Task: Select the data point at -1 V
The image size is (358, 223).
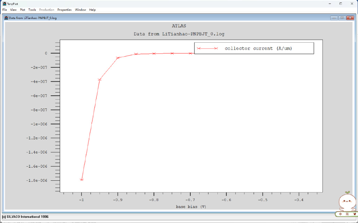Action: [81, 180]
